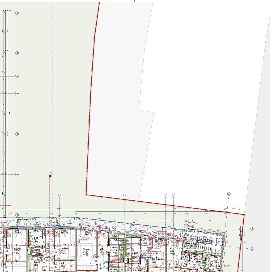Click the AR room label

[x=63, y=263]
